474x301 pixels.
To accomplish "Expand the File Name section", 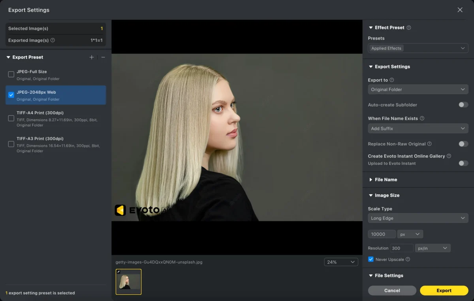I will 386,180.
